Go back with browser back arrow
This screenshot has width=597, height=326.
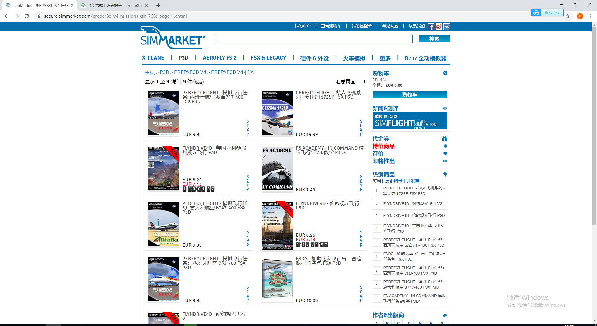(x=7, y=16)
